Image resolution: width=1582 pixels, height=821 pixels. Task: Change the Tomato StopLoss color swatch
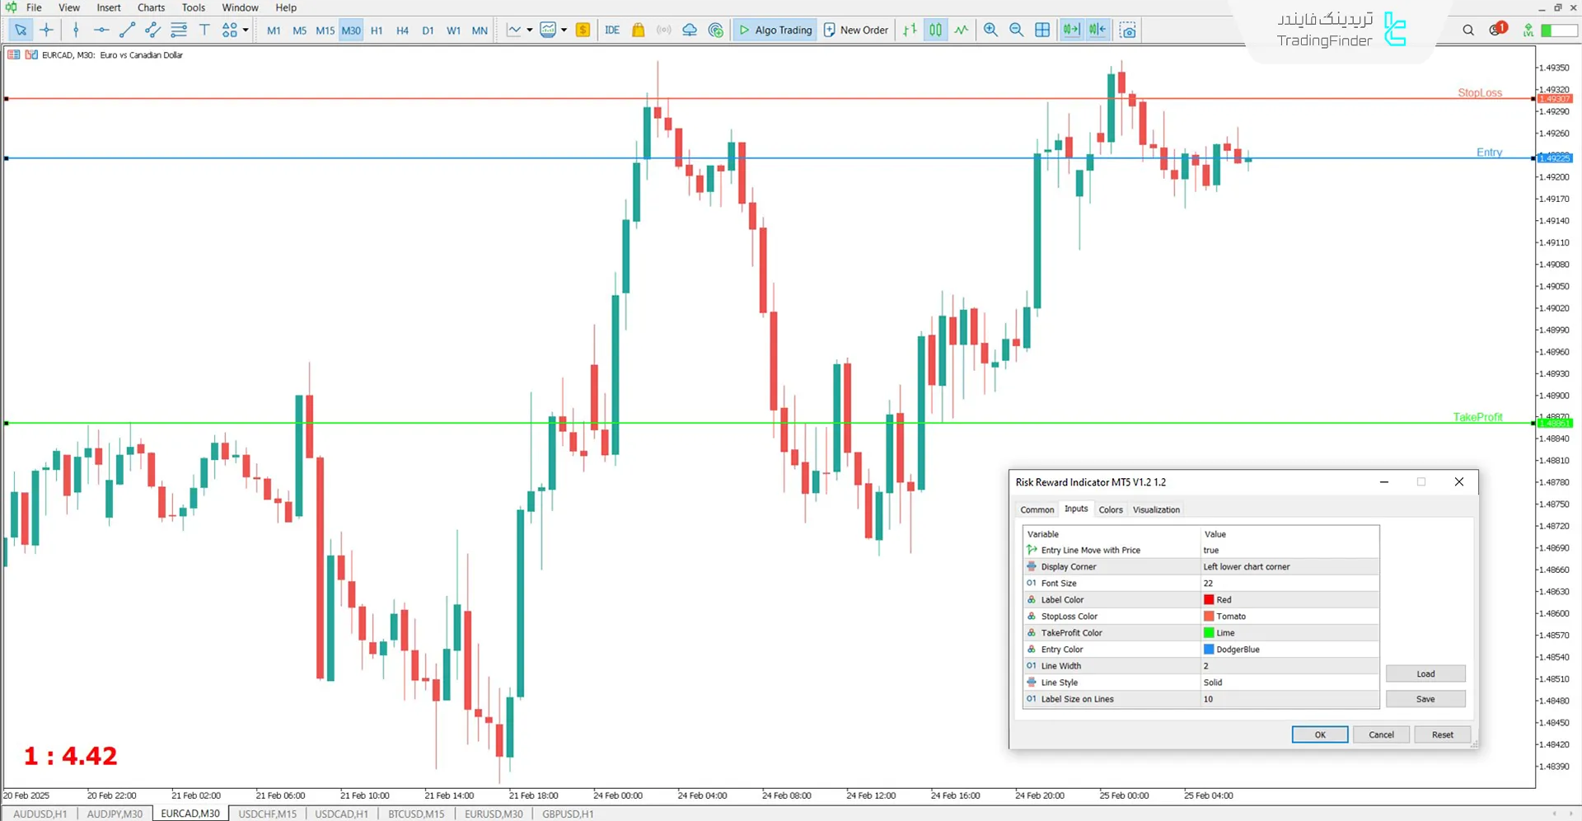tap(1208, 616)
